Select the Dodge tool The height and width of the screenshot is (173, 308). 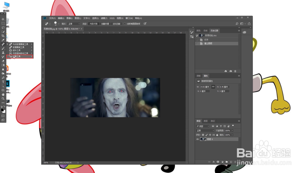coord(3,73)
